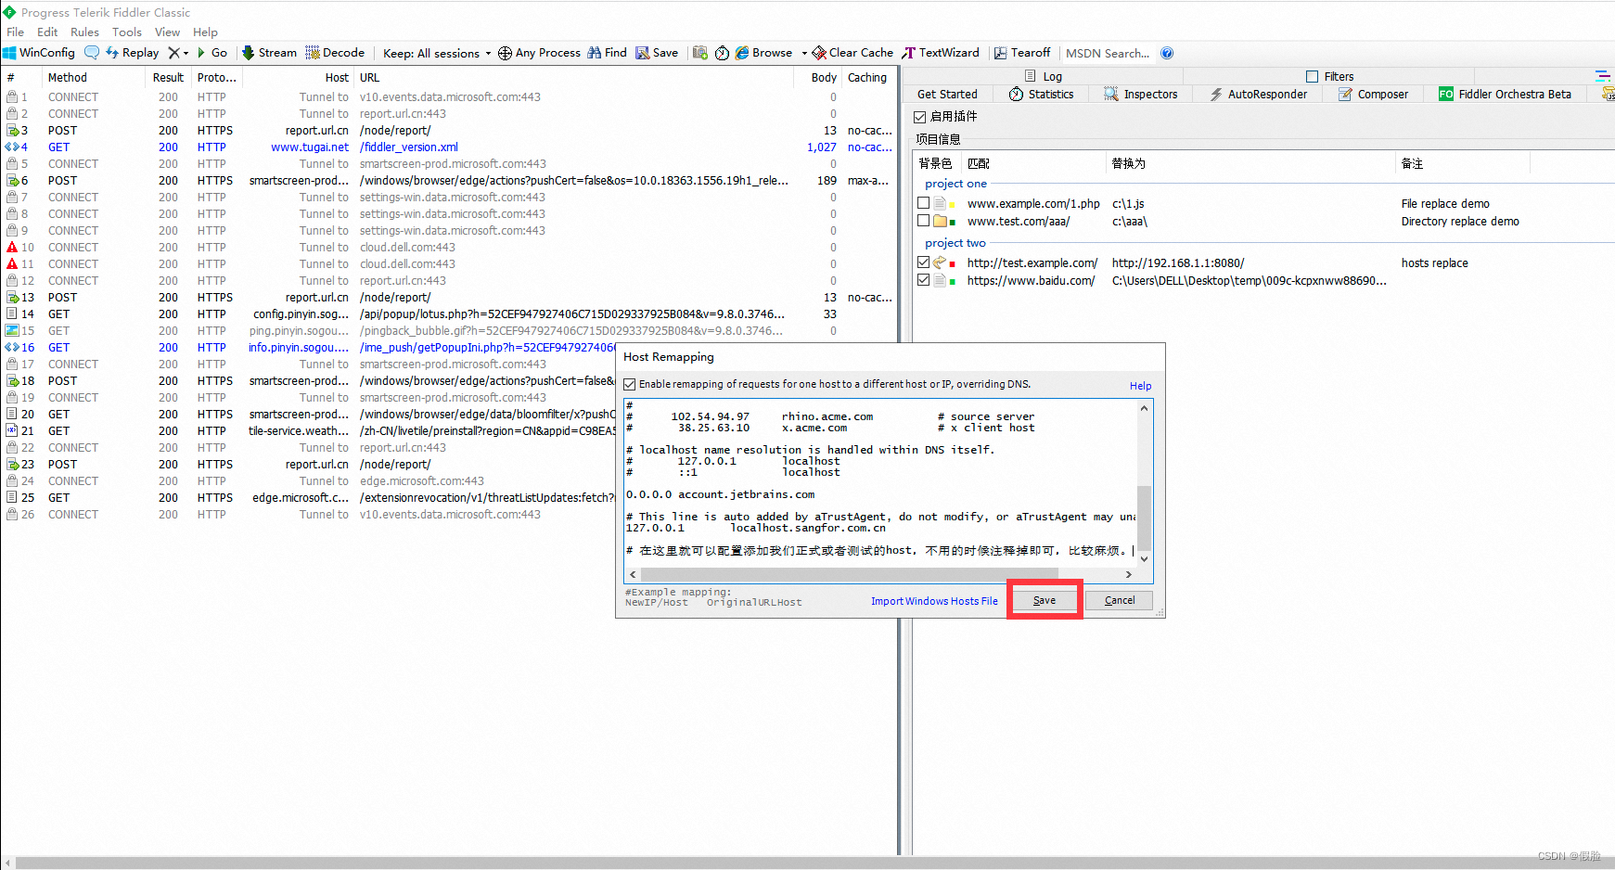Switch to the Composer tab

[x=1373, y=94]
